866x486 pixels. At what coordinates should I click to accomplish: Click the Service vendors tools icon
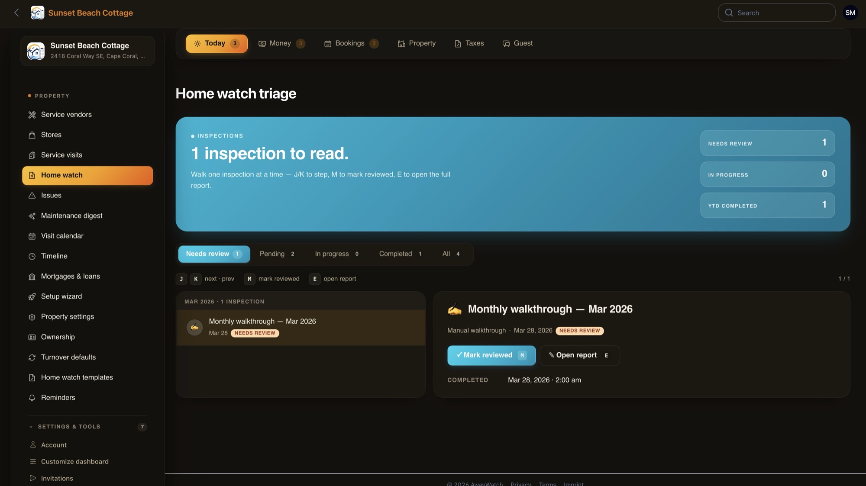(32, 115)
